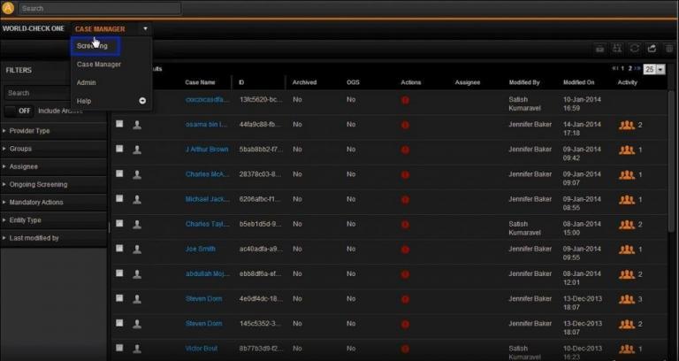This screenshot has width=679, height=361.
Task: Click the vertical scrollbar of case list
Action: click(674, 177)
